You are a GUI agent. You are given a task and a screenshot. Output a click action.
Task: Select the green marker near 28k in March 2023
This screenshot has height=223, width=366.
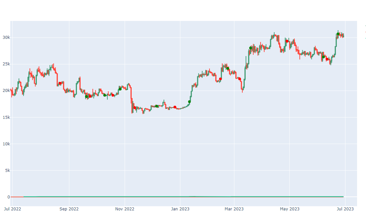pyautogui.click(x=250, y=48)
